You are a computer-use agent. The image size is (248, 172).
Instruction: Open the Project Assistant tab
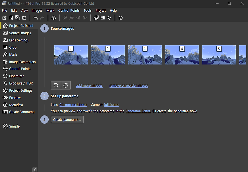(x=18, y=26)
